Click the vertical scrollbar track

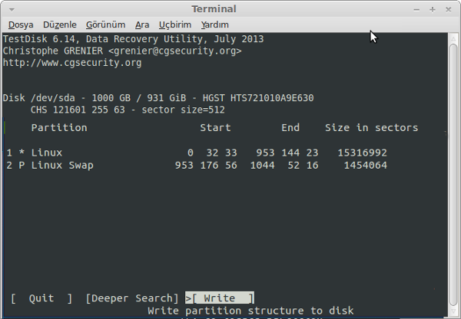click(x=453, y=175)
